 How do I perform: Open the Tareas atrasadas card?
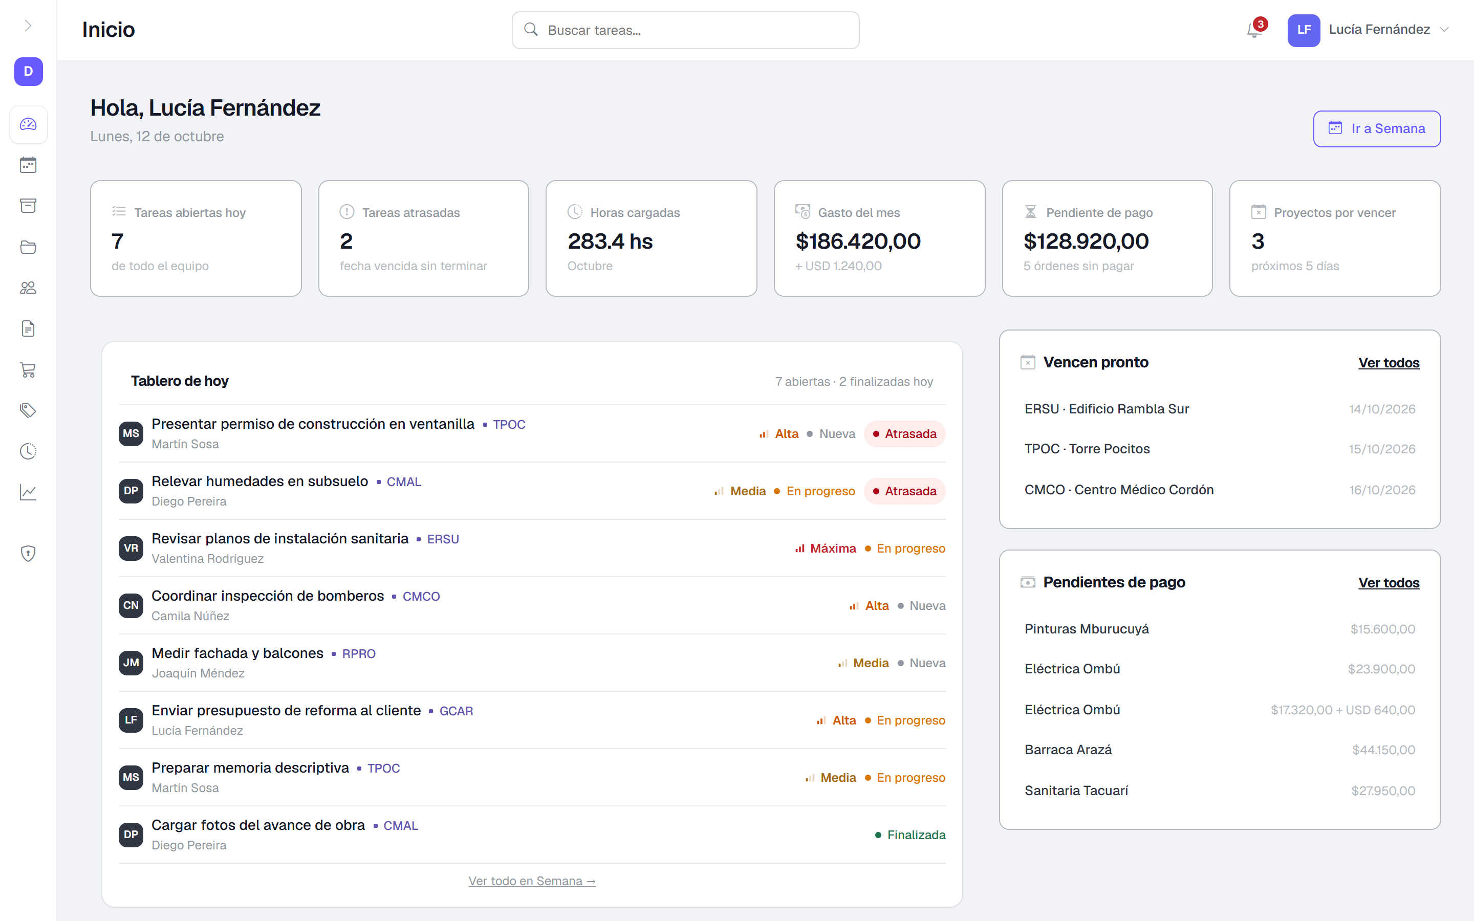424,238
